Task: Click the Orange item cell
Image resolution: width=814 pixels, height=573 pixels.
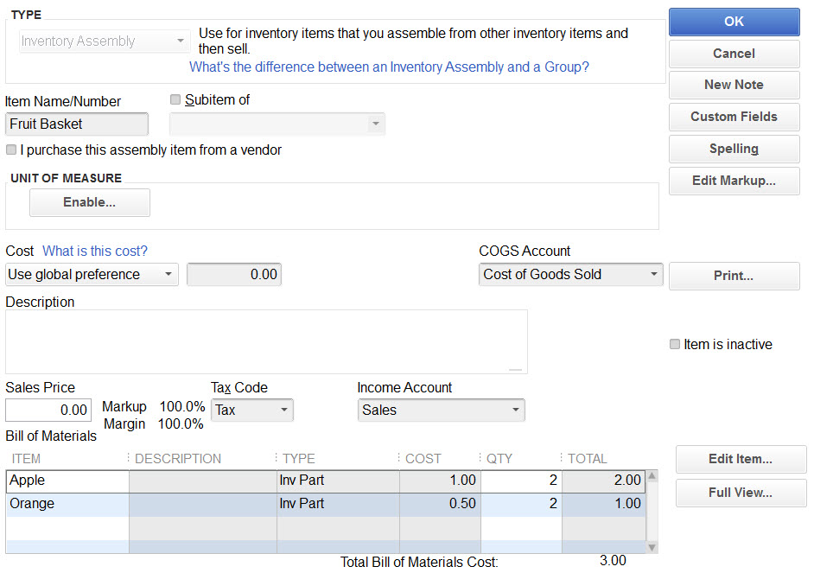Action: click(67, 504)
